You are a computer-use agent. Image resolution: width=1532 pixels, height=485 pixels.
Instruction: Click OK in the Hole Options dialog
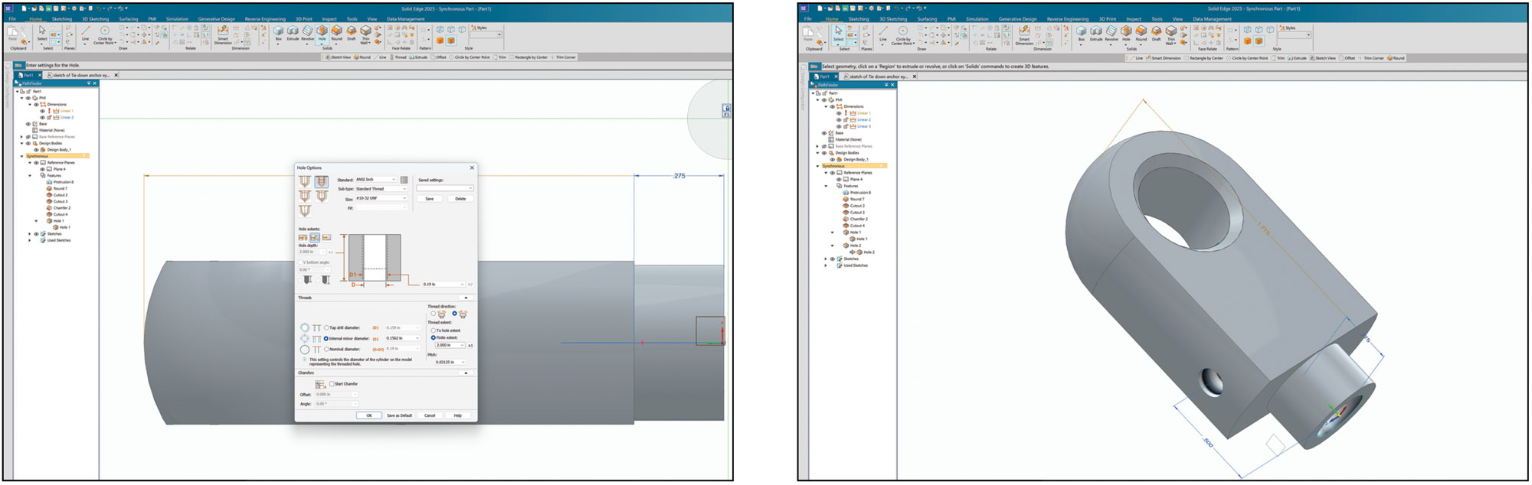(x=368, y=415)
